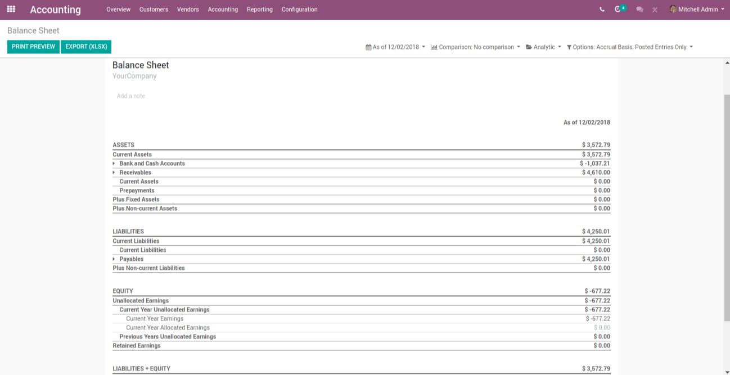Click the $ -1,037.21 bank balance value
Screen dimensions: 730x375
594,164
